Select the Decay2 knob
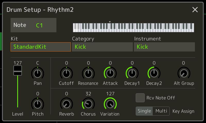The height and width of the screenshot is (123, 206). pos(154,73)
